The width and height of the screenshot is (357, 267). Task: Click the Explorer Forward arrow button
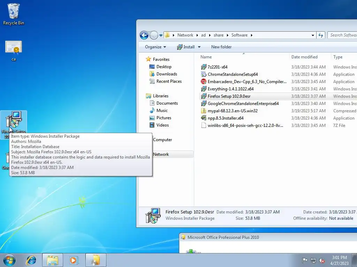tap(154, 35)
